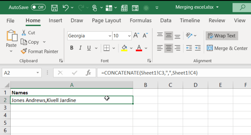251x135 pixels.
Task: Open the Formulas tab
Action: (x=141, y=20)
